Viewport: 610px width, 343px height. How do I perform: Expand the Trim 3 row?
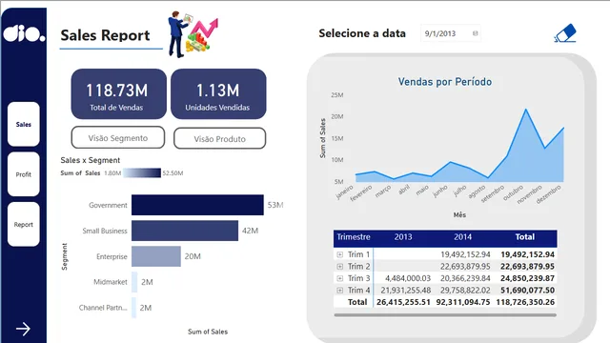pyautogui.click(x=339, y=278)
